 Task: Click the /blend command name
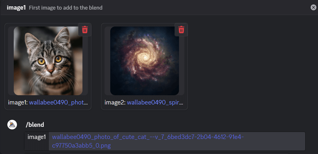(x=35, y=125)
